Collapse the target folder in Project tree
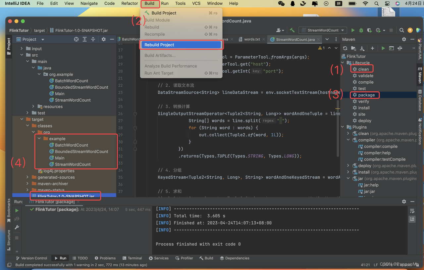The width and height of the screenshot is (424, 270). [x=22, y=119]
